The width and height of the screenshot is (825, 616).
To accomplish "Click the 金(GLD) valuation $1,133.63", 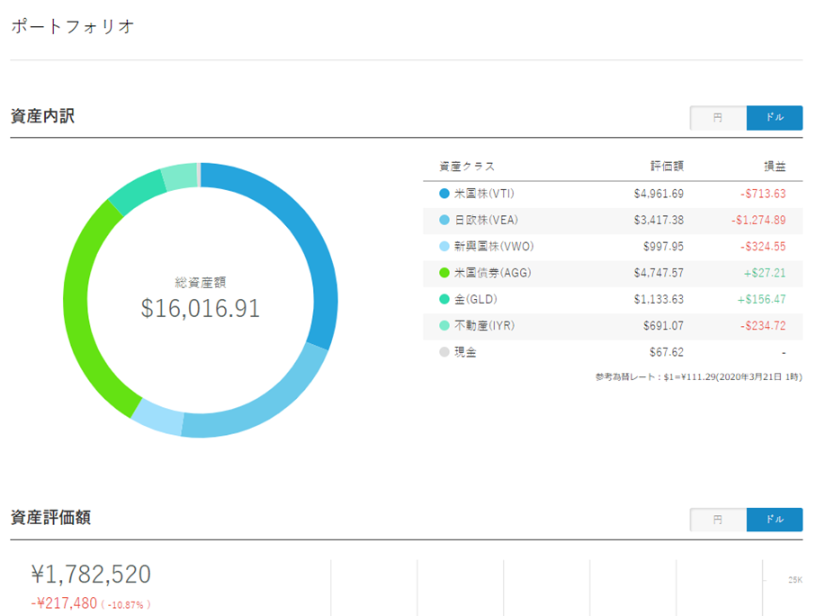I will pyautogui.click(x=659, y=299).
